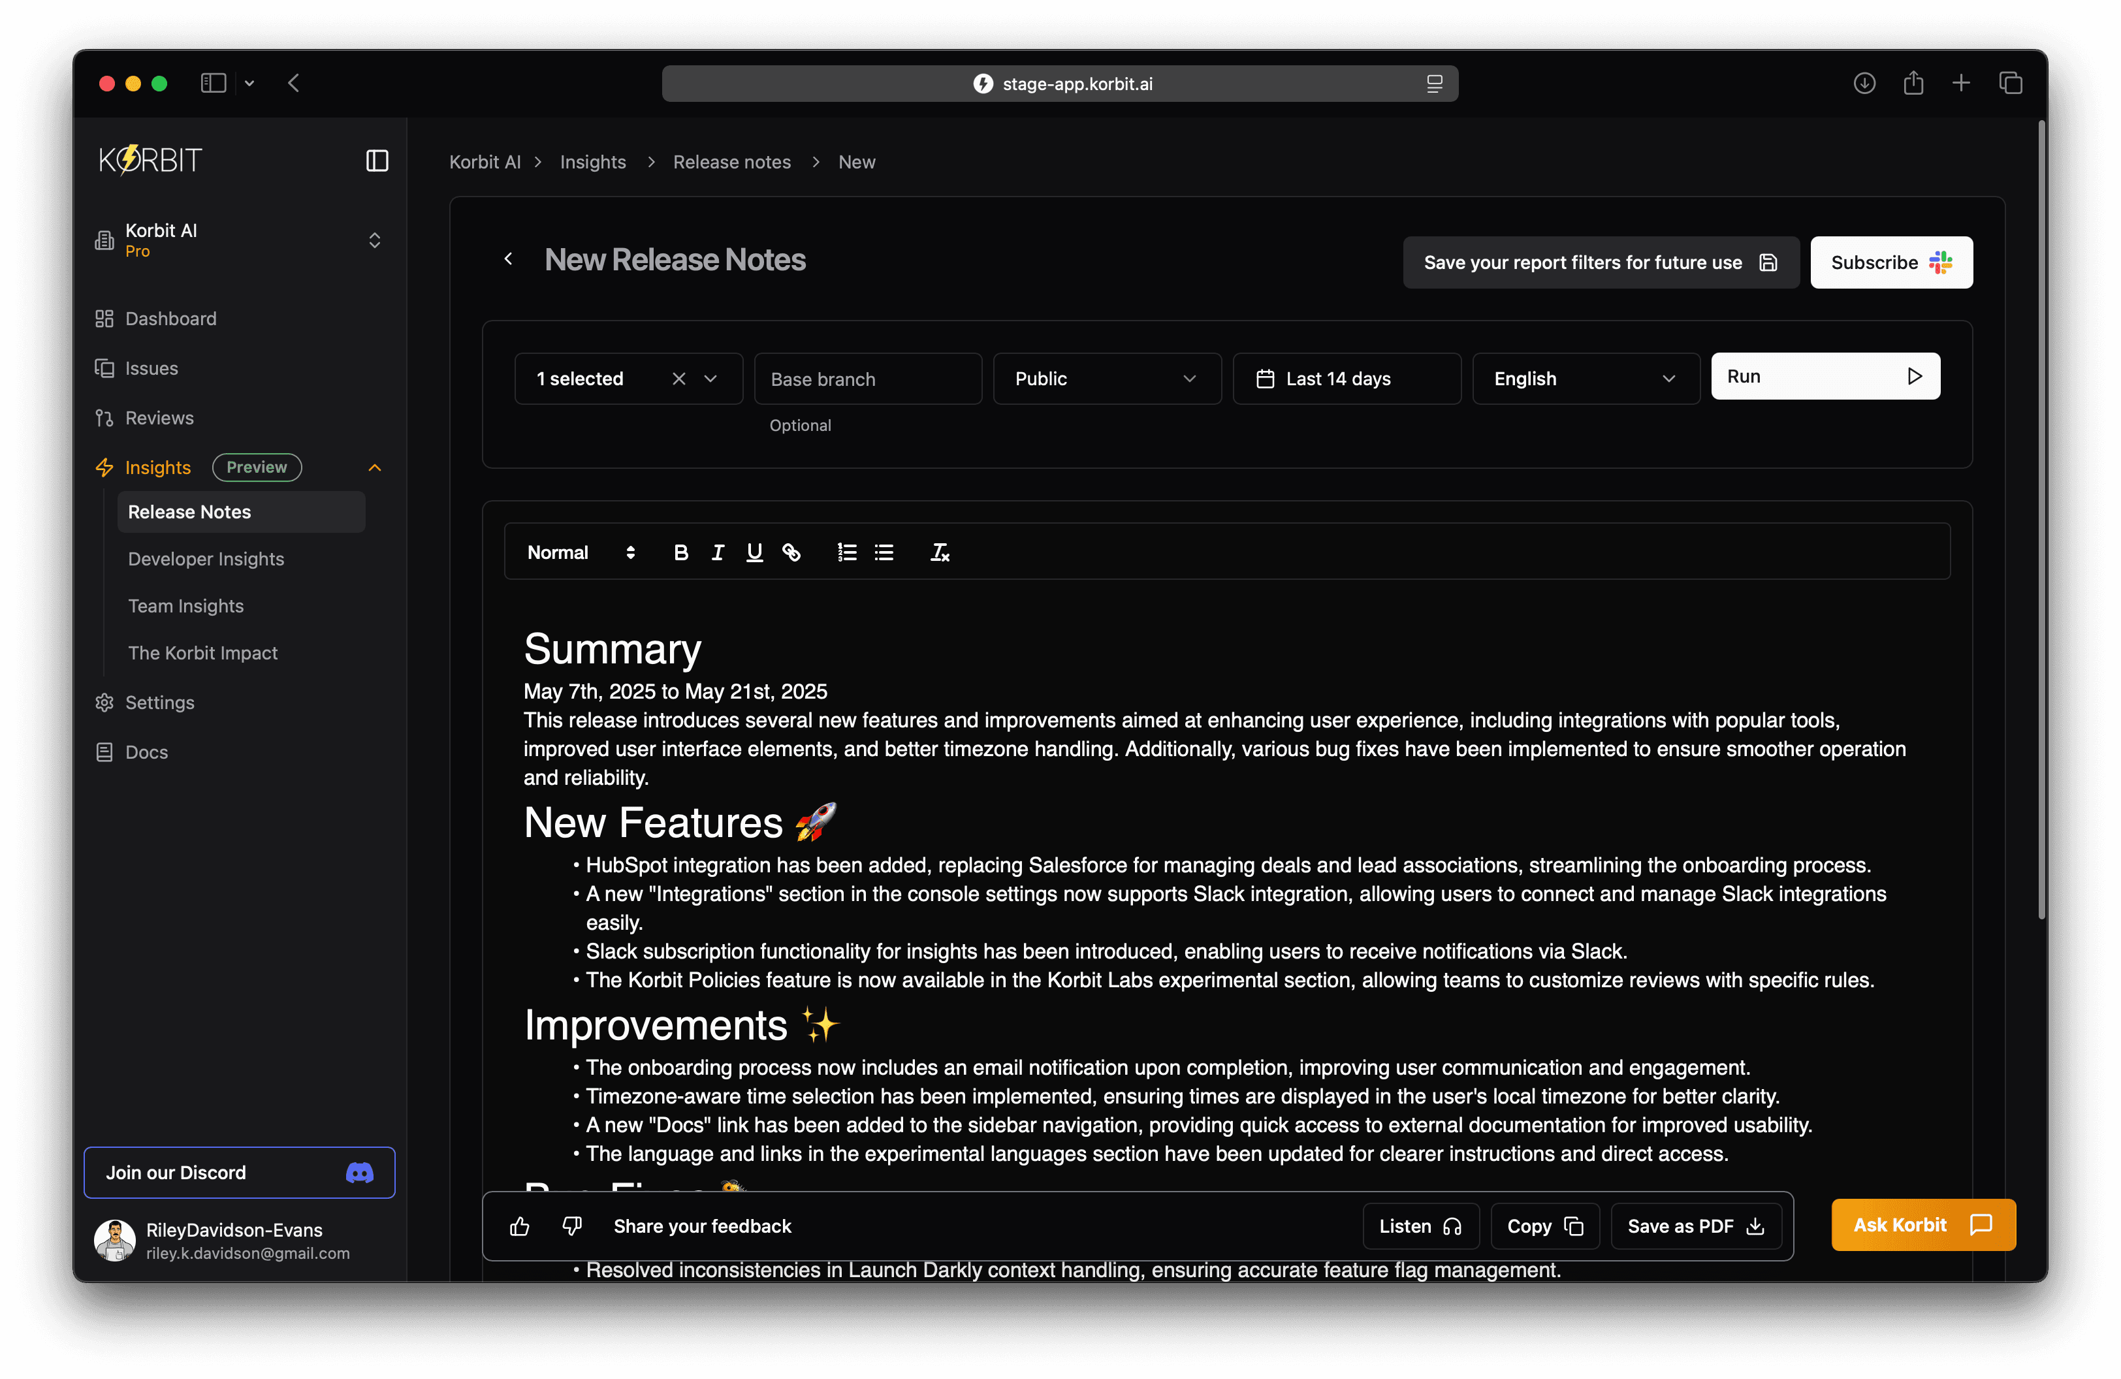Click the Insights breadcrumb link
This screenshot has height=1379, width=2121.
point(593,162)
